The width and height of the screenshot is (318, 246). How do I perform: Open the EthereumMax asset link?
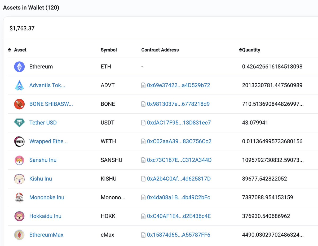46,235
